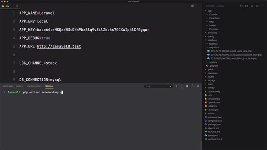The height and width of the screenshot is (150, 267).
Task: Open the terminal shell selector dropdown
Action: point(159,86)
